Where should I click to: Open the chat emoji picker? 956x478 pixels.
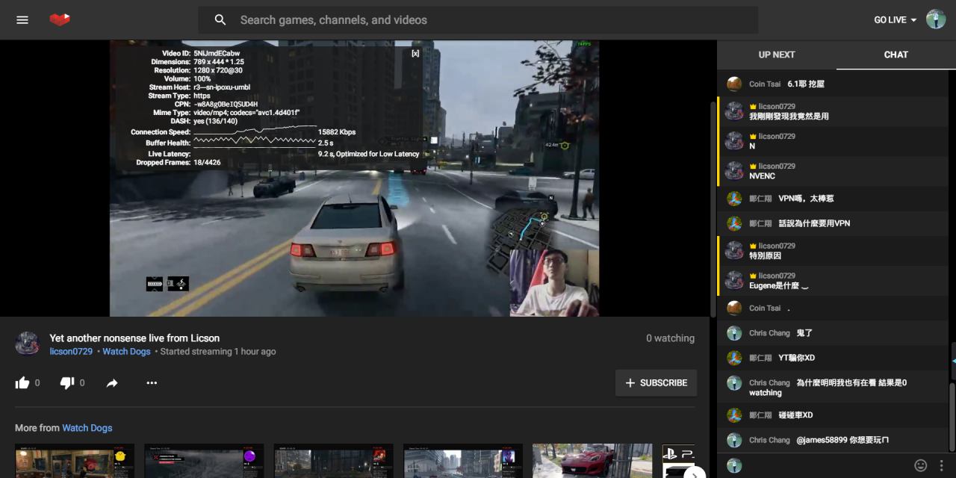[x=921, y=465]
